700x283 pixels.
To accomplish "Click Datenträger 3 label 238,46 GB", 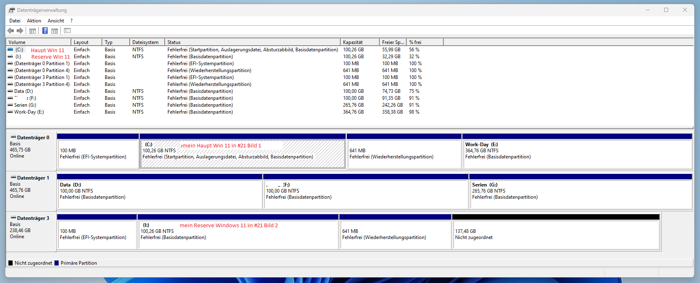I will coord(20,230).
